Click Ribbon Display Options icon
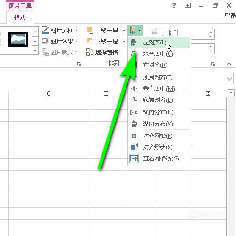 pyautogui.click(x=187, y=6)
